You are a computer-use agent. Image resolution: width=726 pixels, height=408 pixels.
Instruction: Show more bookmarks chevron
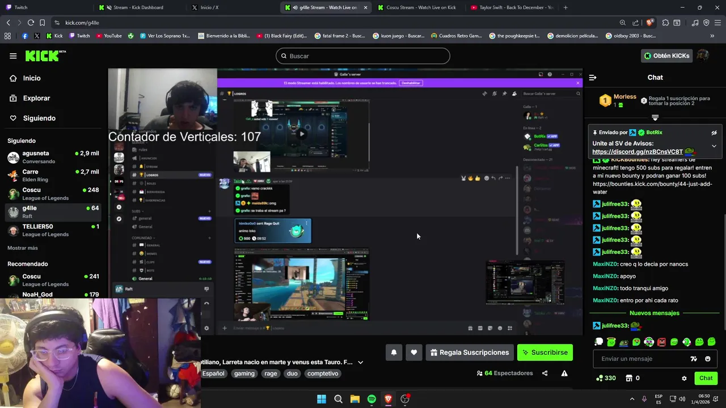click(712, 36)
